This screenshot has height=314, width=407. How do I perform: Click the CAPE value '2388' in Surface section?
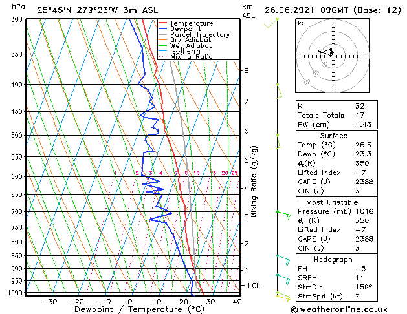click(x=364, y=182)
